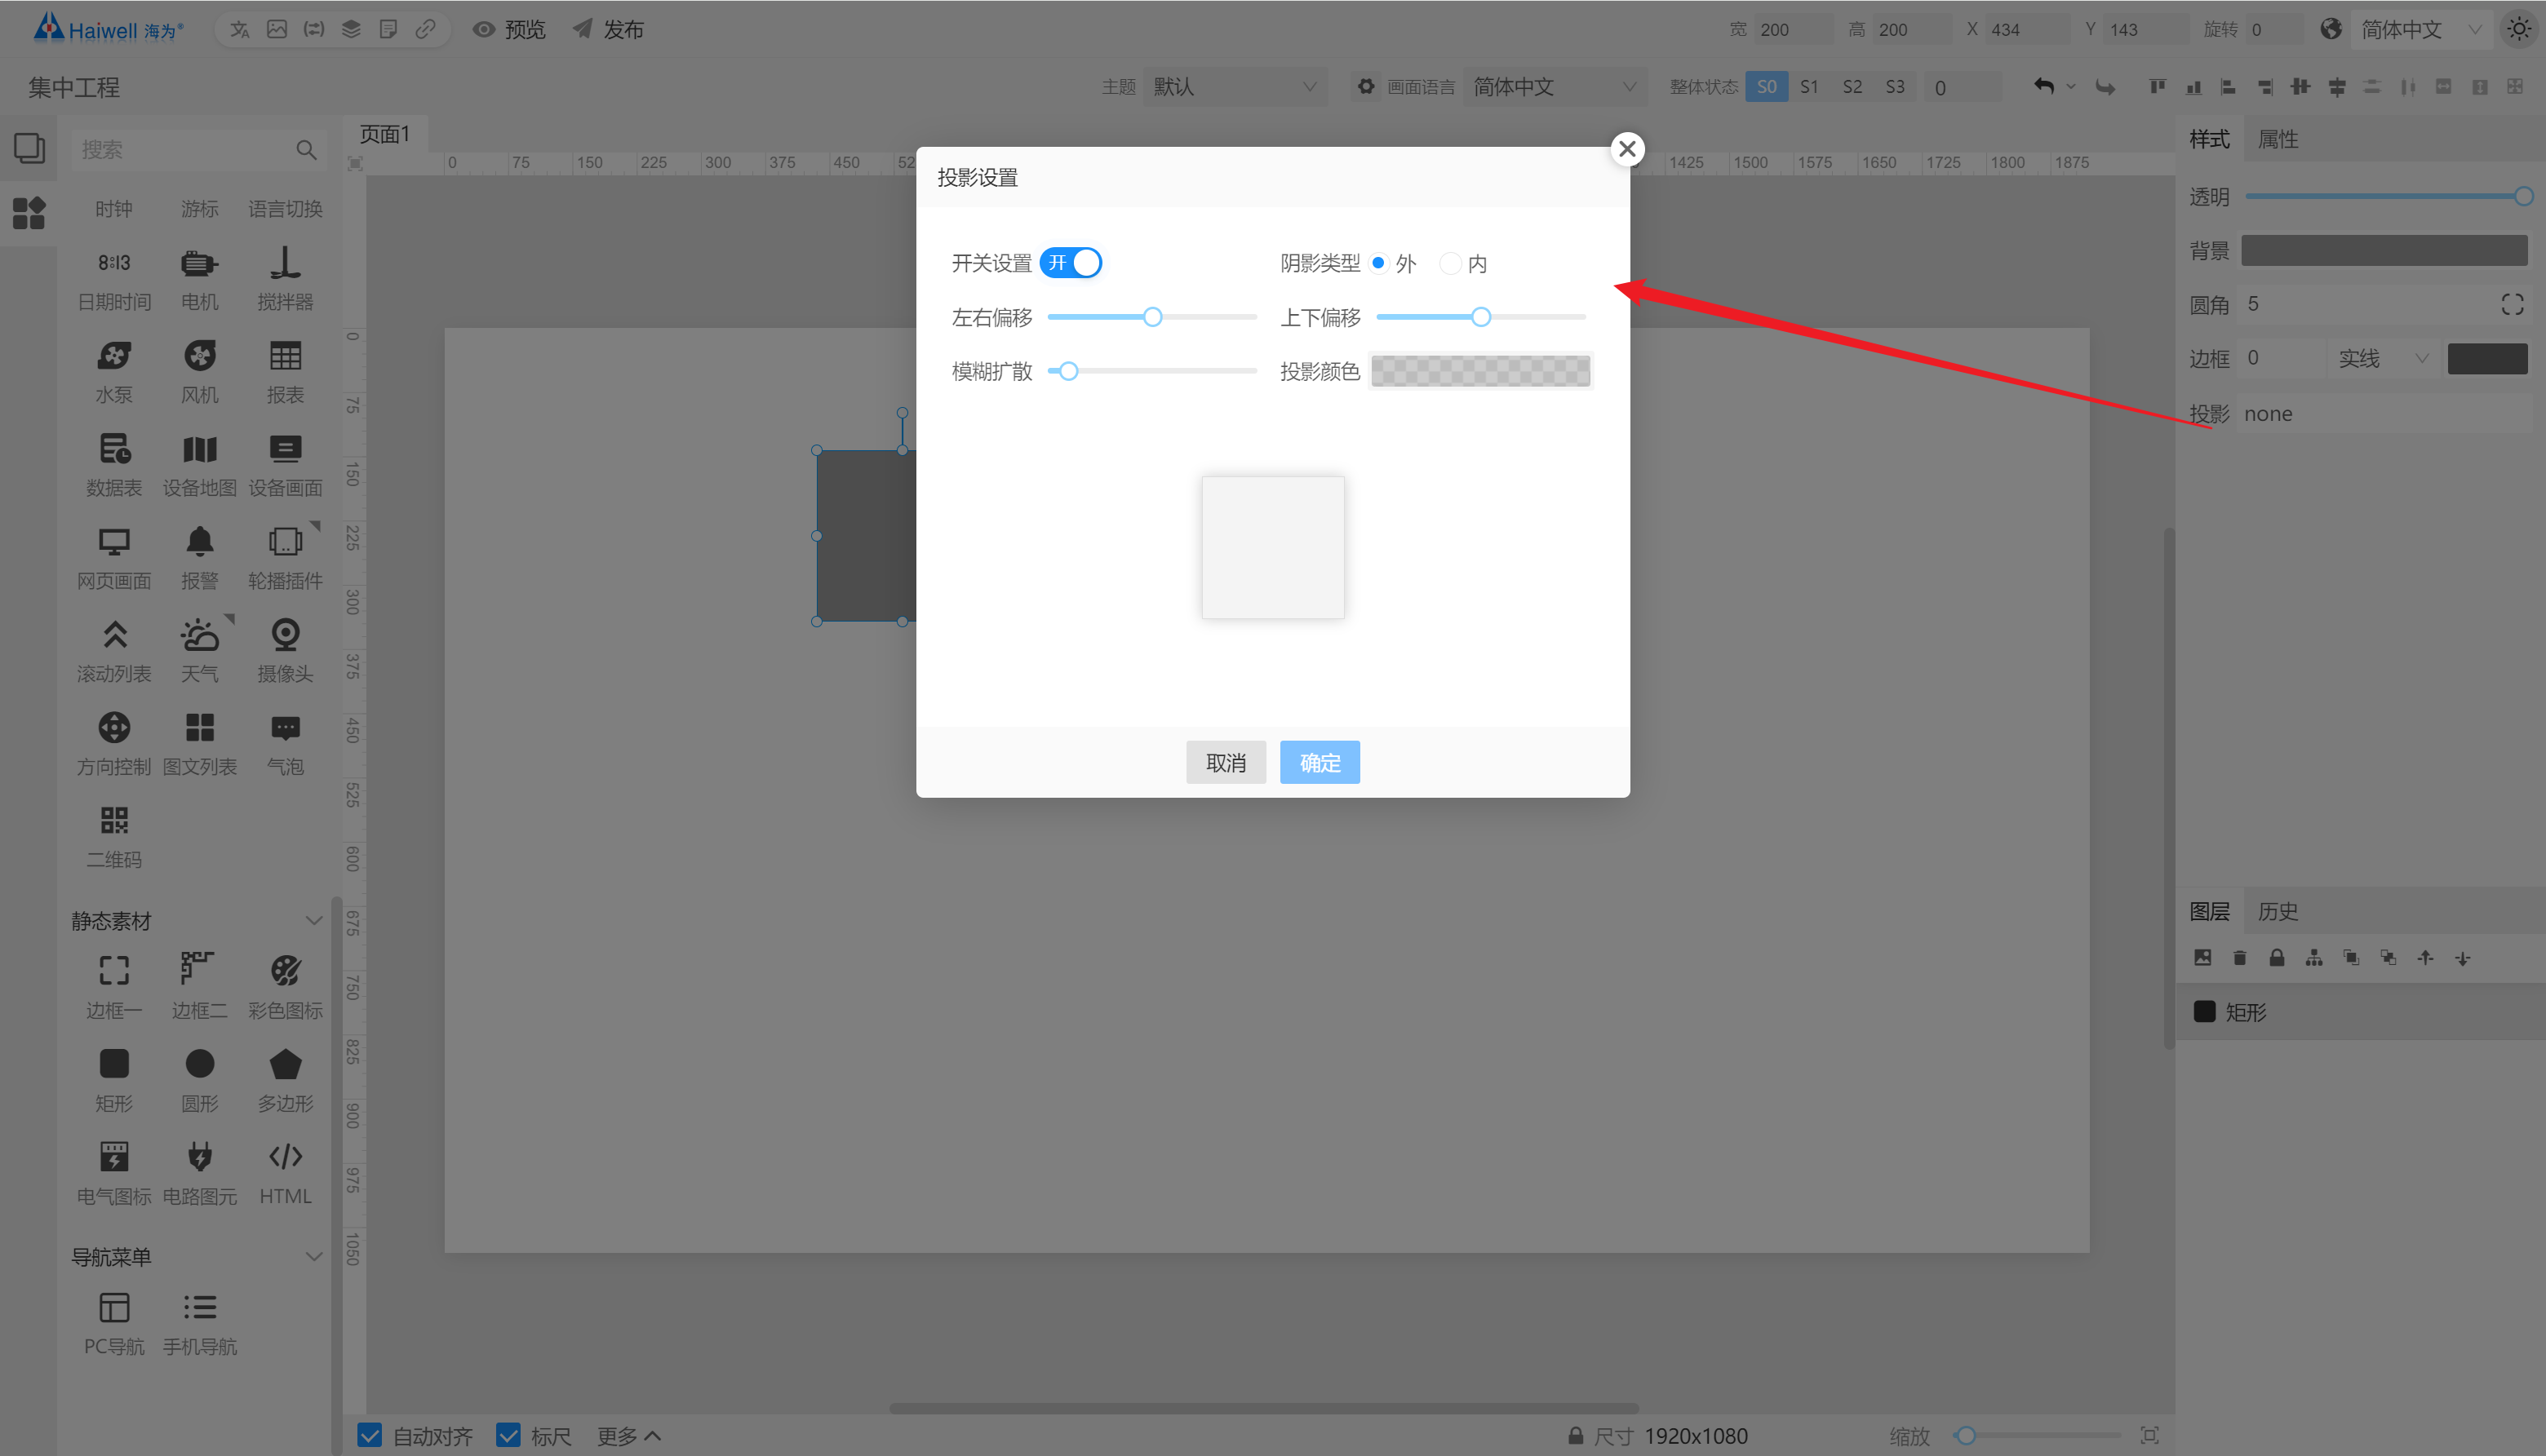This screenshot has width=2546, height=1456.
Task: Switch overall state to S3
Action: pyautogui.click(x=1895, y=87)
